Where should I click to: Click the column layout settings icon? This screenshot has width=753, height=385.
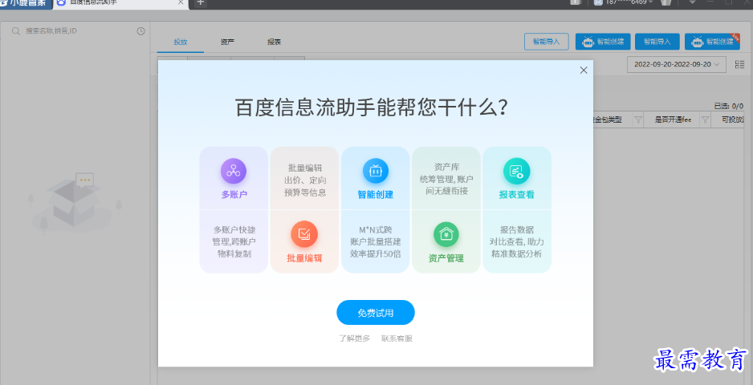[739, 65]
